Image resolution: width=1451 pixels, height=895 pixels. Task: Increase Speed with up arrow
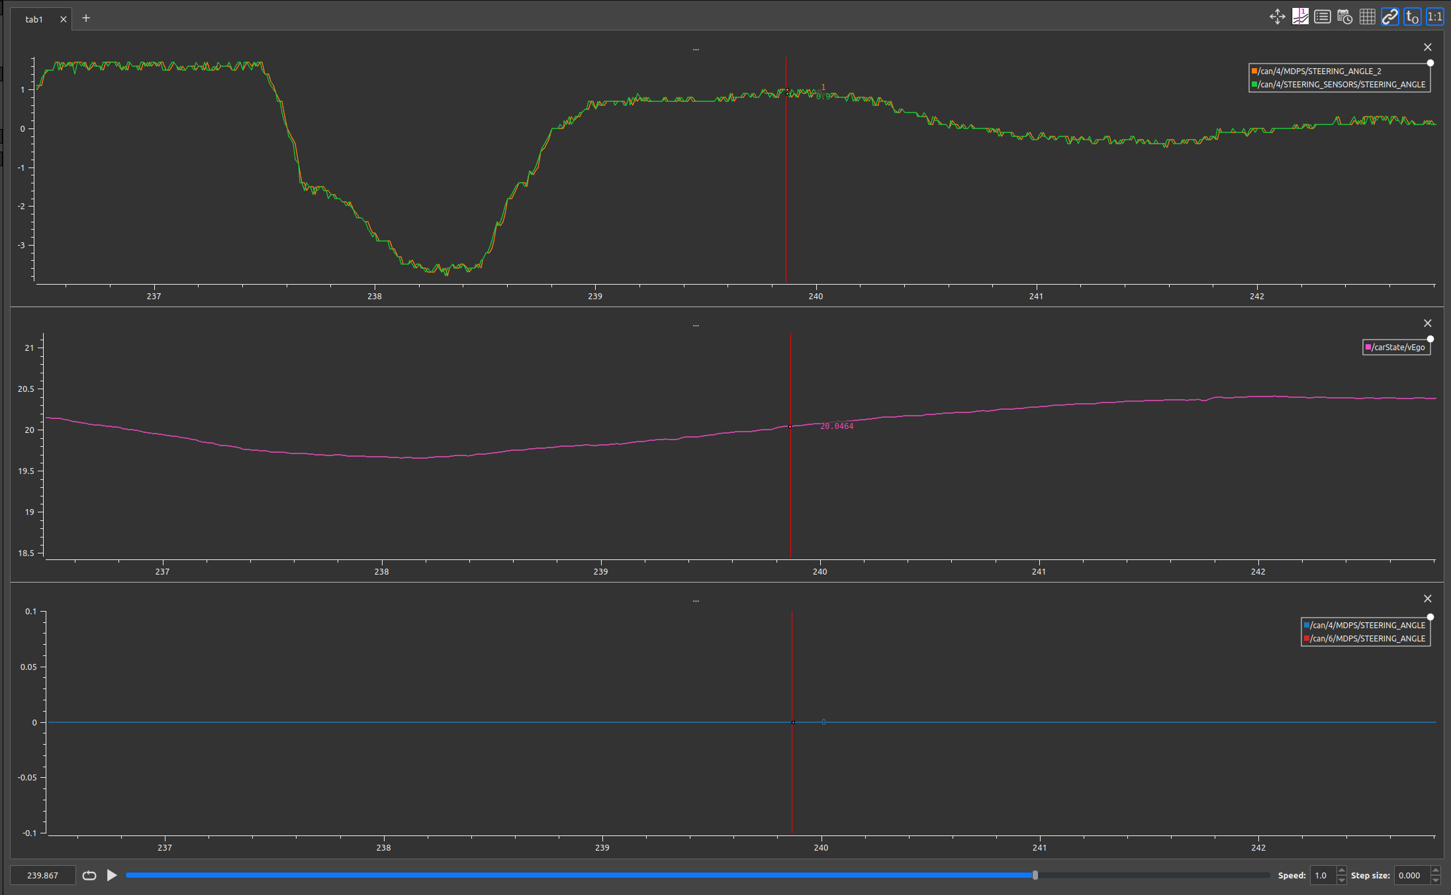pyautogui.click(x=1342, y=871)
